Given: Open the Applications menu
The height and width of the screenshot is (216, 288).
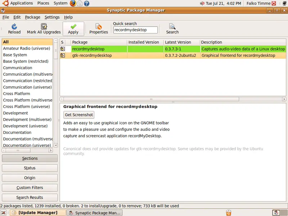Looking at the screenshot, I should click(22, 3).
